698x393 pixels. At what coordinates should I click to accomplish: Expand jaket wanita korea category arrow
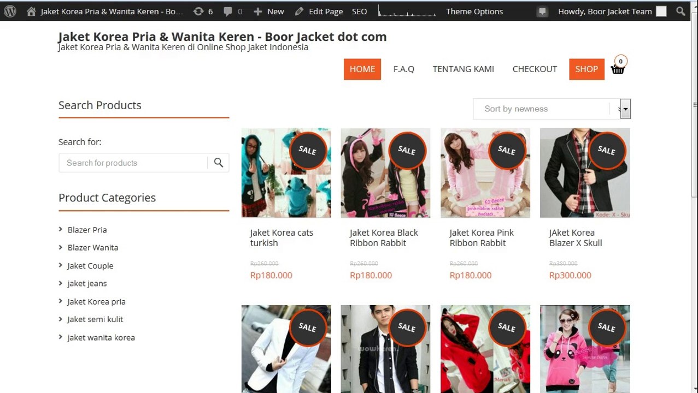click(x=61, y=337)
